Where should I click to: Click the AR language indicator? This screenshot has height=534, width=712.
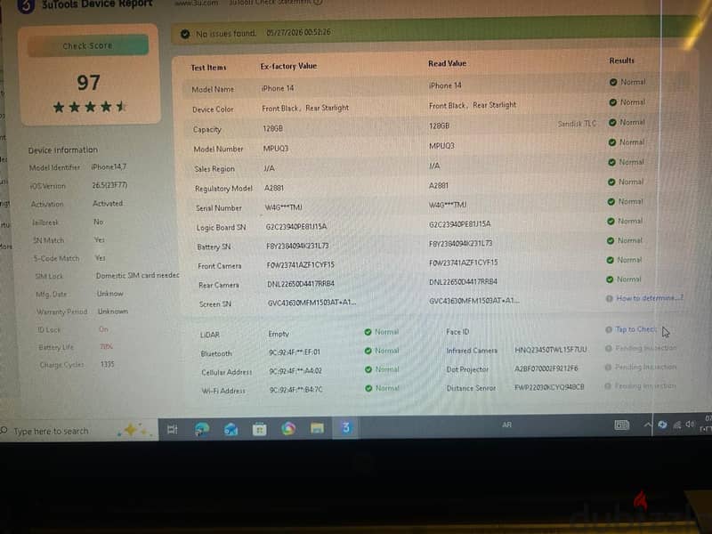tap(506, 425)
